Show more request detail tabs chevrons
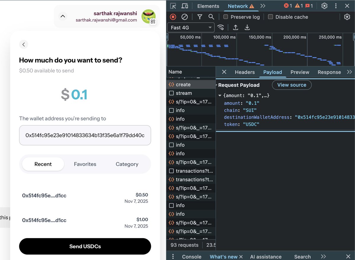This screenshot has height=260, width=355. pyautogui.click(x=349, y=72)
